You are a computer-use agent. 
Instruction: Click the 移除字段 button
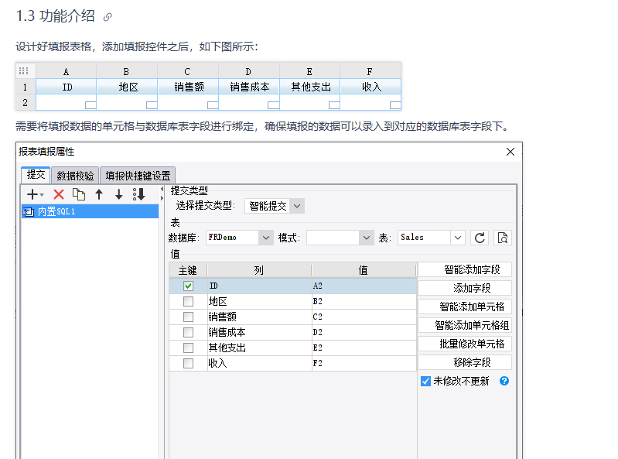(465, 362)
